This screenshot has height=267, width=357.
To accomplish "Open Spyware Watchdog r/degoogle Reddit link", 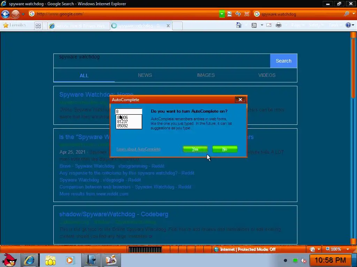I will (x=100, y=180).
